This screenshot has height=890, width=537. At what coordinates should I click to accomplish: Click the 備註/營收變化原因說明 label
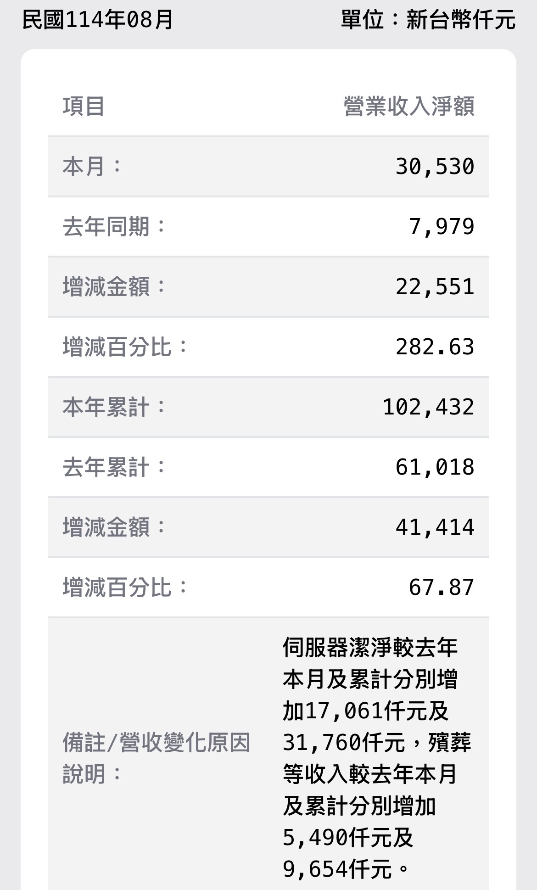156,758
